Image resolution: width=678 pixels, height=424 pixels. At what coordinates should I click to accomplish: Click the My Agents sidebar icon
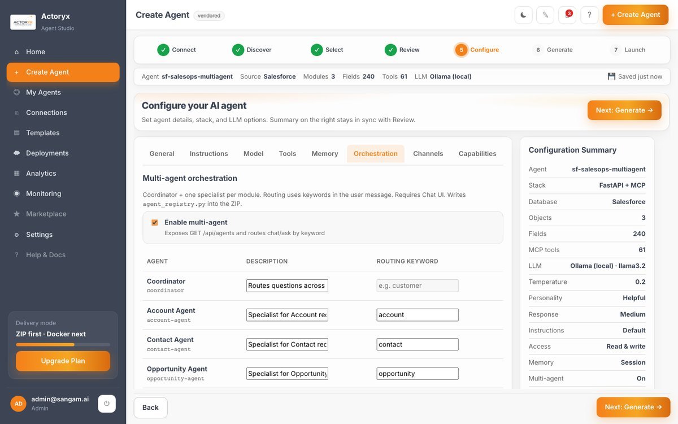[16, 92]
